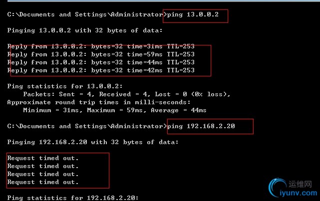Click the second "Request timed out." line
The width and height of the screenshot is (320, 201).
tap(43, 166)
